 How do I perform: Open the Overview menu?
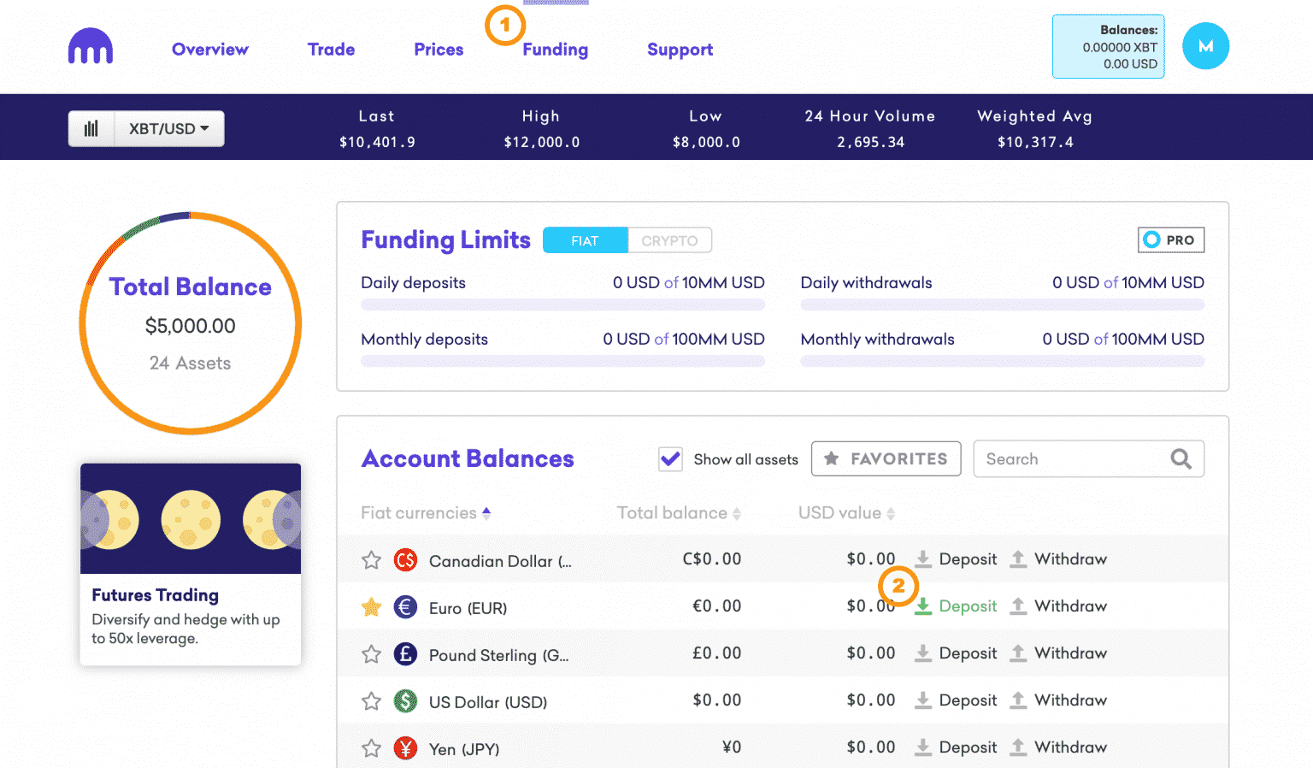point(210,50)
